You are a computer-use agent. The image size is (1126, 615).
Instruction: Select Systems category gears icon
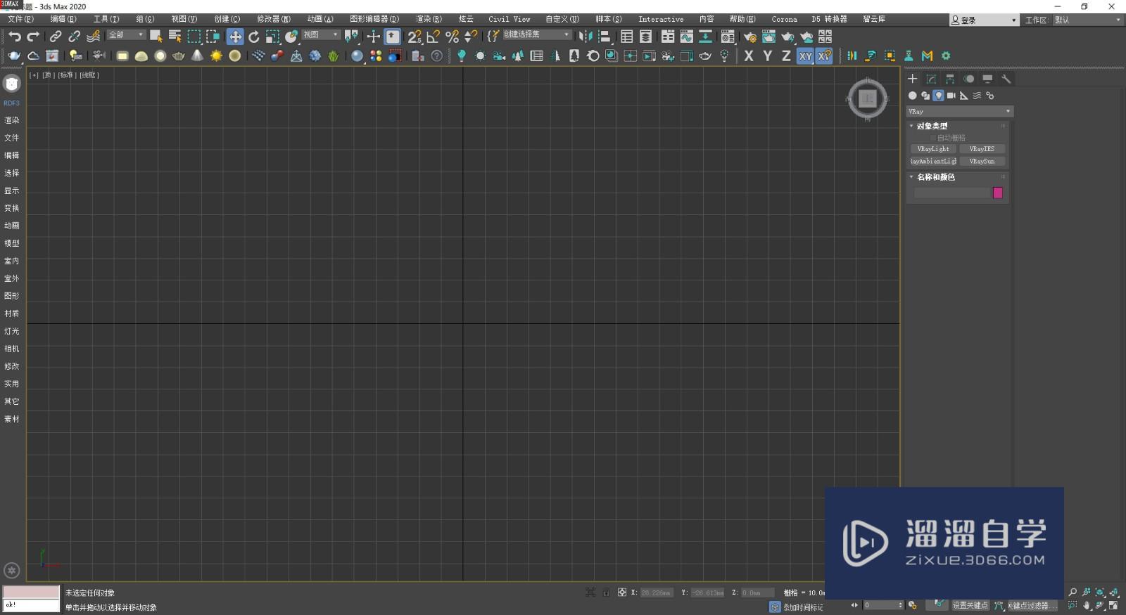click(990, 96)
